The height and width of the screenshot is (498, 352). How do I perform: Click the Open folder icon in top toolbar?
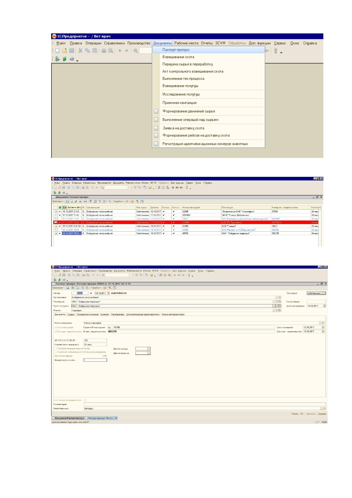(64, 51)
